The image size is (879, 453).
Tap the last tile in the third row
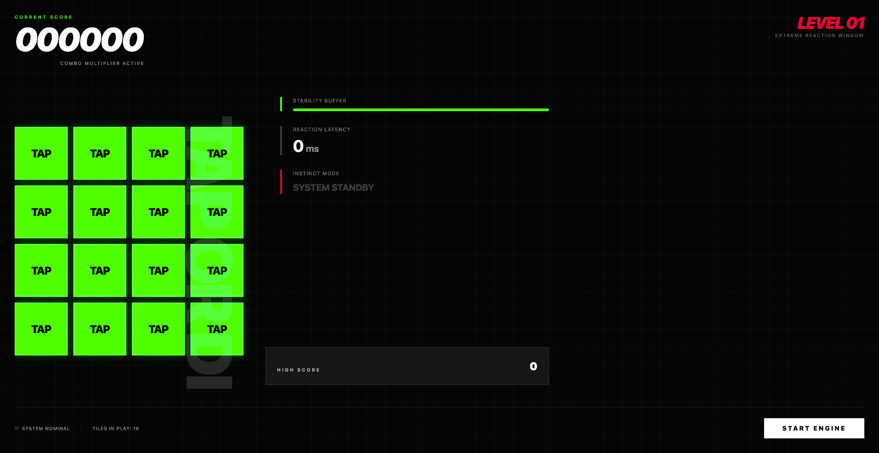(x=217, y=270)
